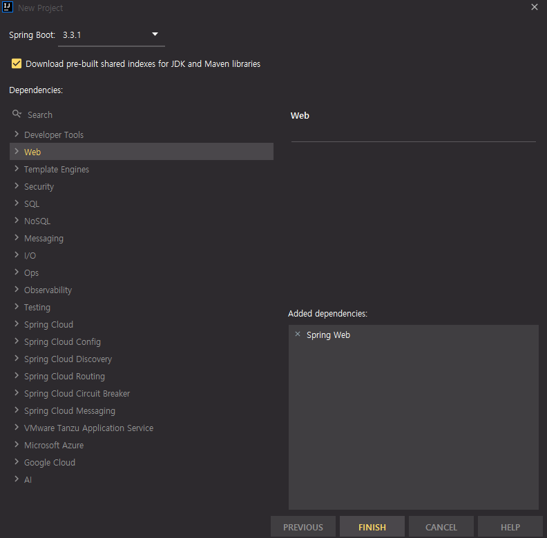The height and width of the screenshot is (538, 547).
Task: Uncheck Download pre-built shared indexes checkbox
Action: 17,63
